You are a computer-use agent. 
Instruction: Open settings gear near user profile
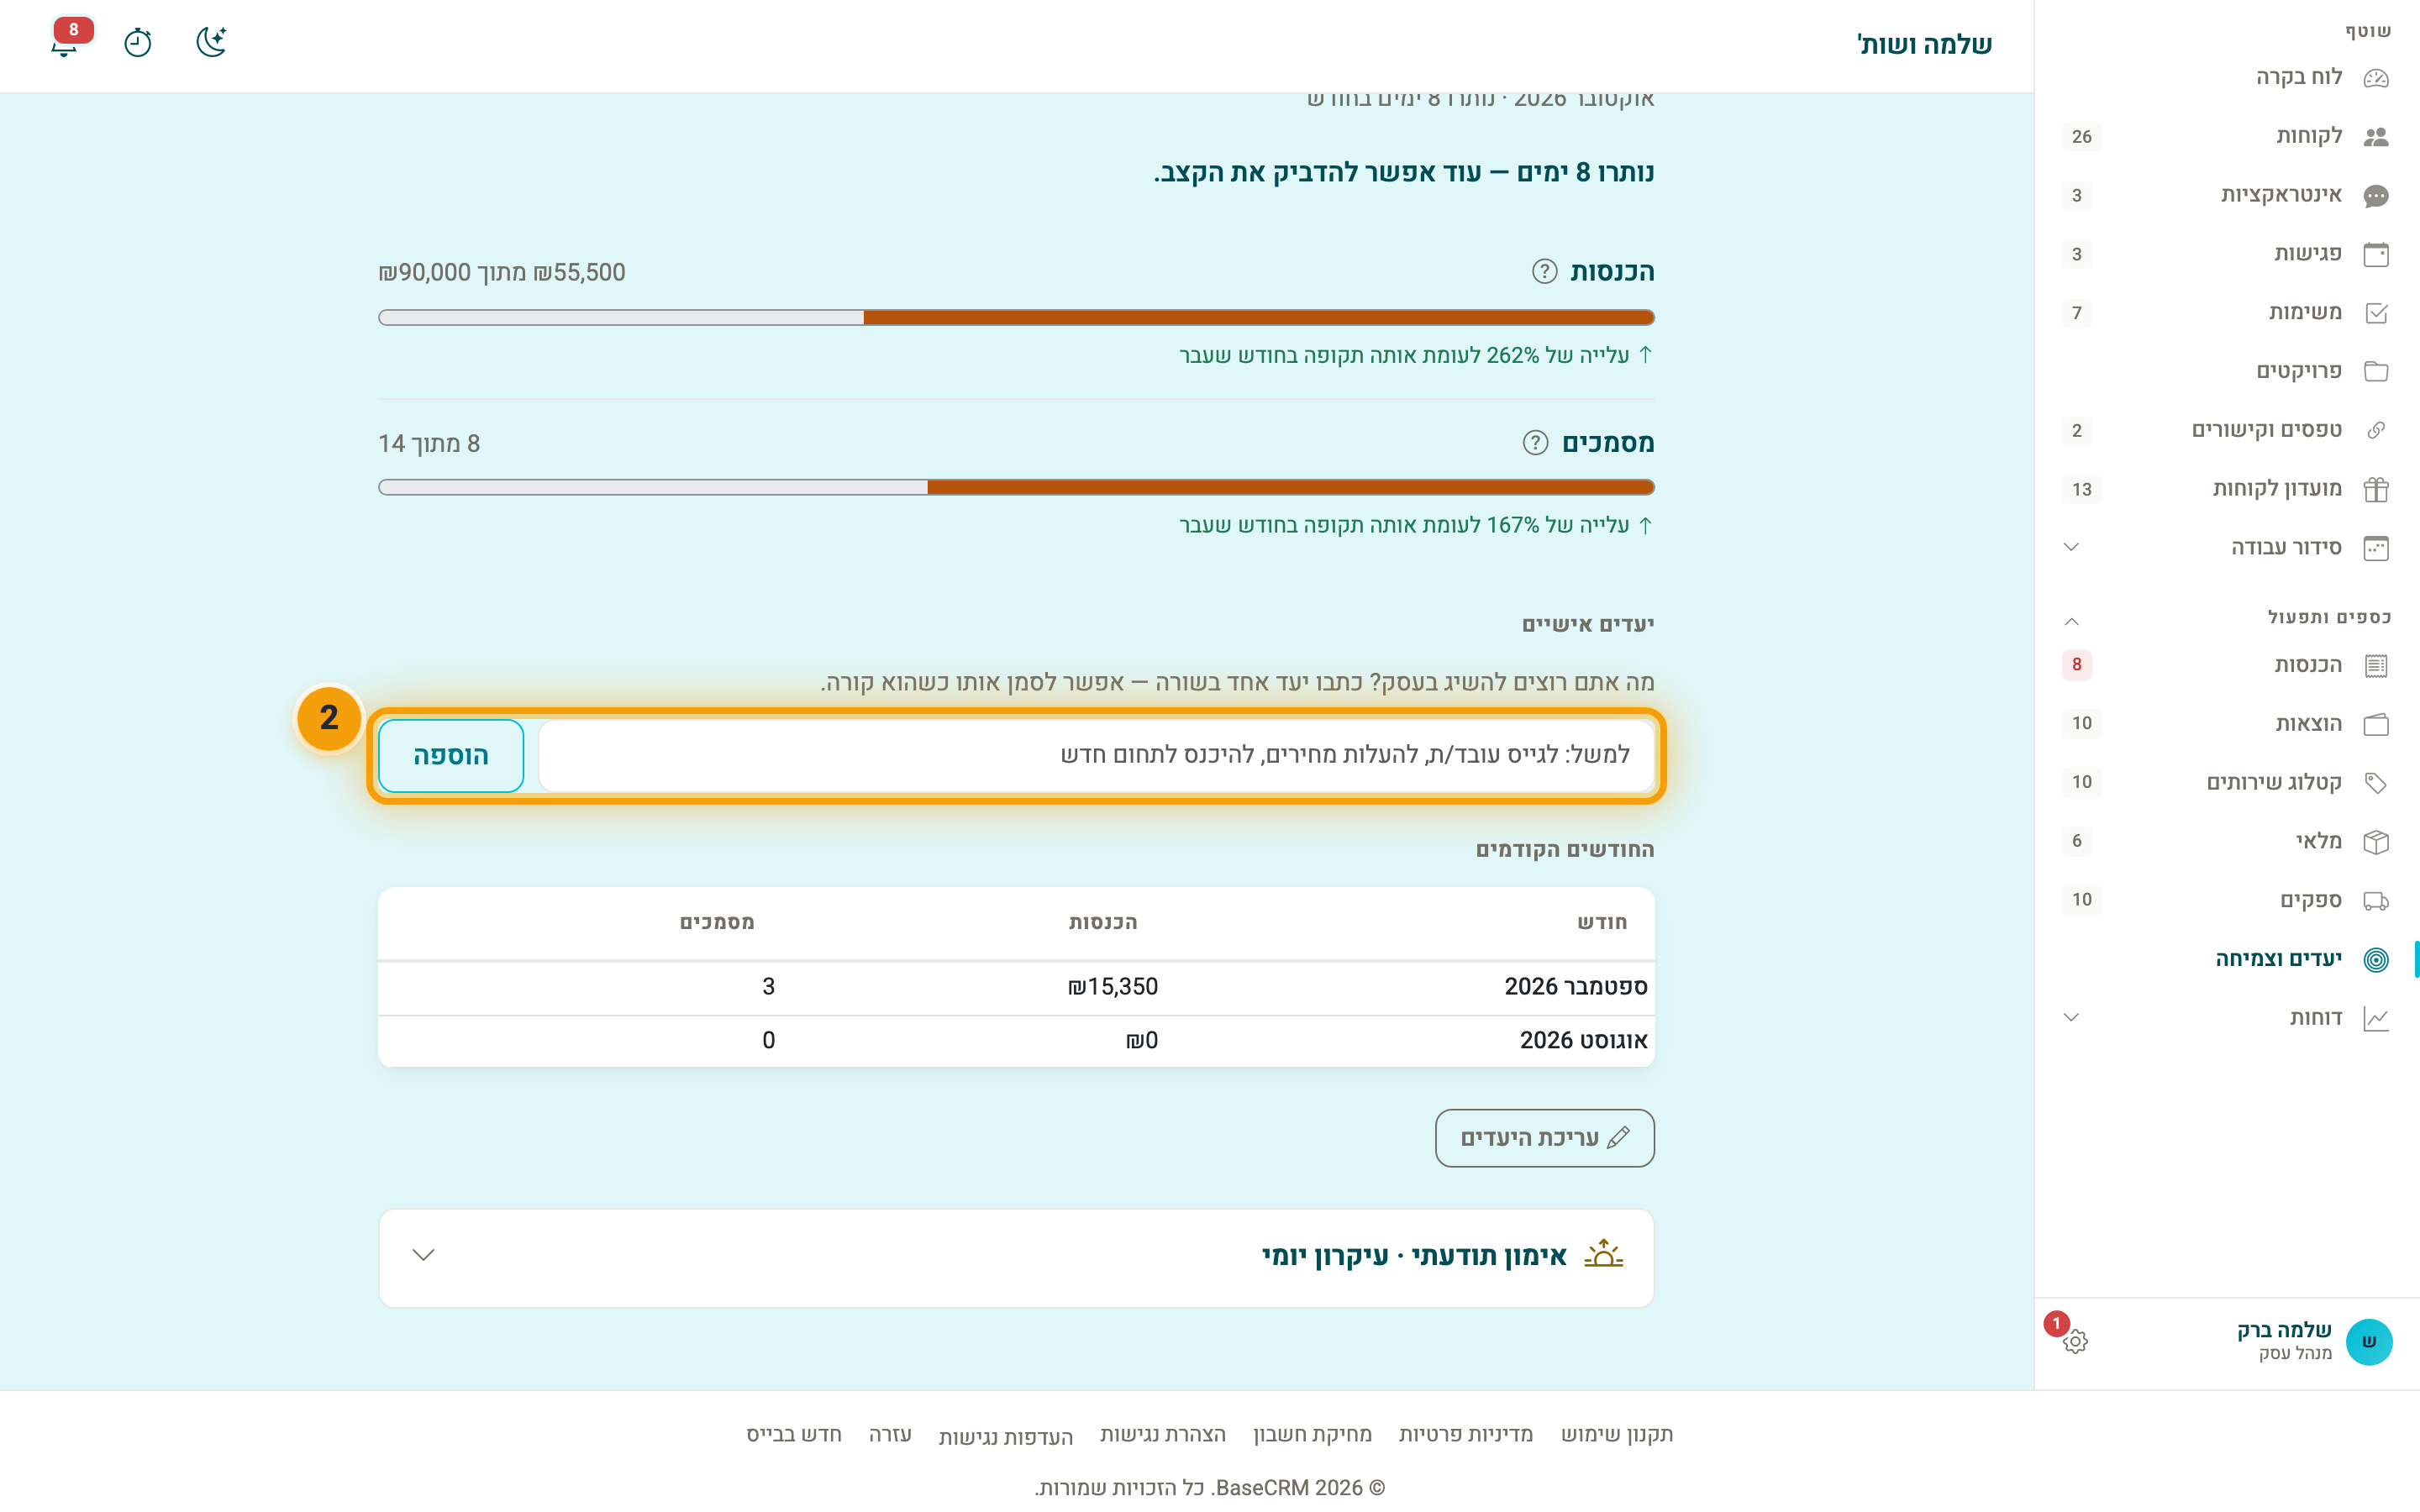[2075, 1341]
